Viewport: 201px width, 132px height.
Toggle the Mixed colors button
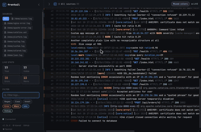click(180, 4)
